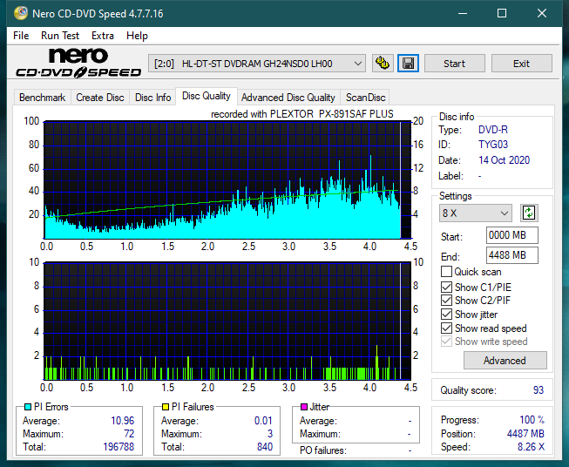Uncheck Show C2/PIF option
The width and height of the screenshot is (569, 467).
tap(446, 301)
